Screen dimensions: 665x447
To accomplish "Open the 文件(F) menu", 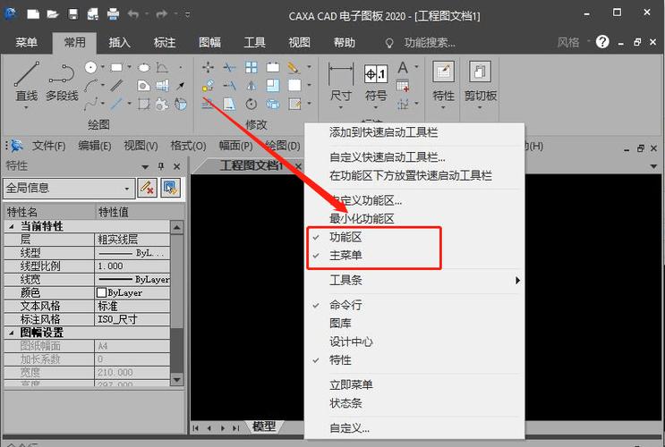I will pos(49,146).
